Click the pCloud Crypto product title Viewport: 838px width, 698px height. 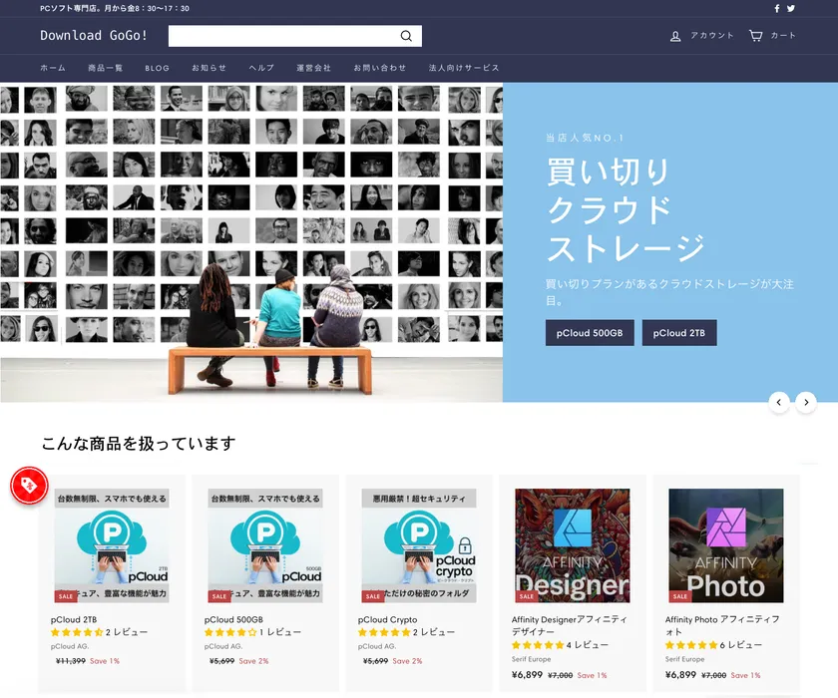(387, 619)
